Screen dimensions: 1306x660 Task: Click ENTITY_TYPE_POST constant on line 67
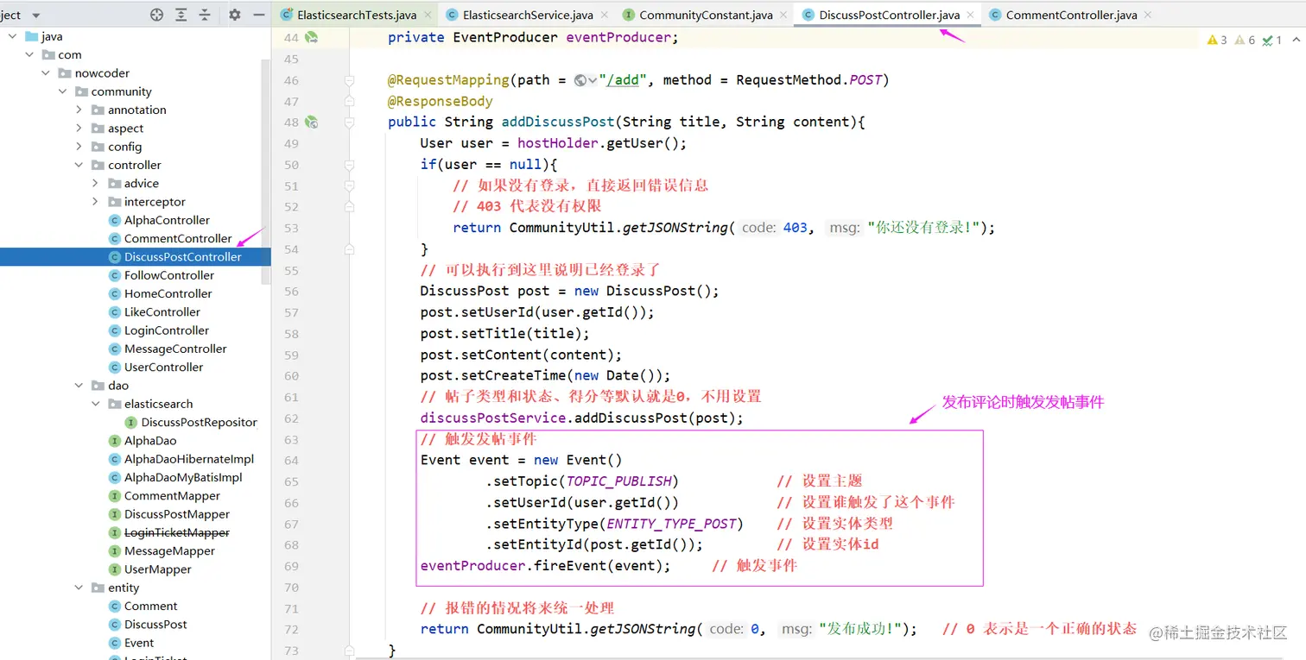pyautogui.click(x=672, y=524)
